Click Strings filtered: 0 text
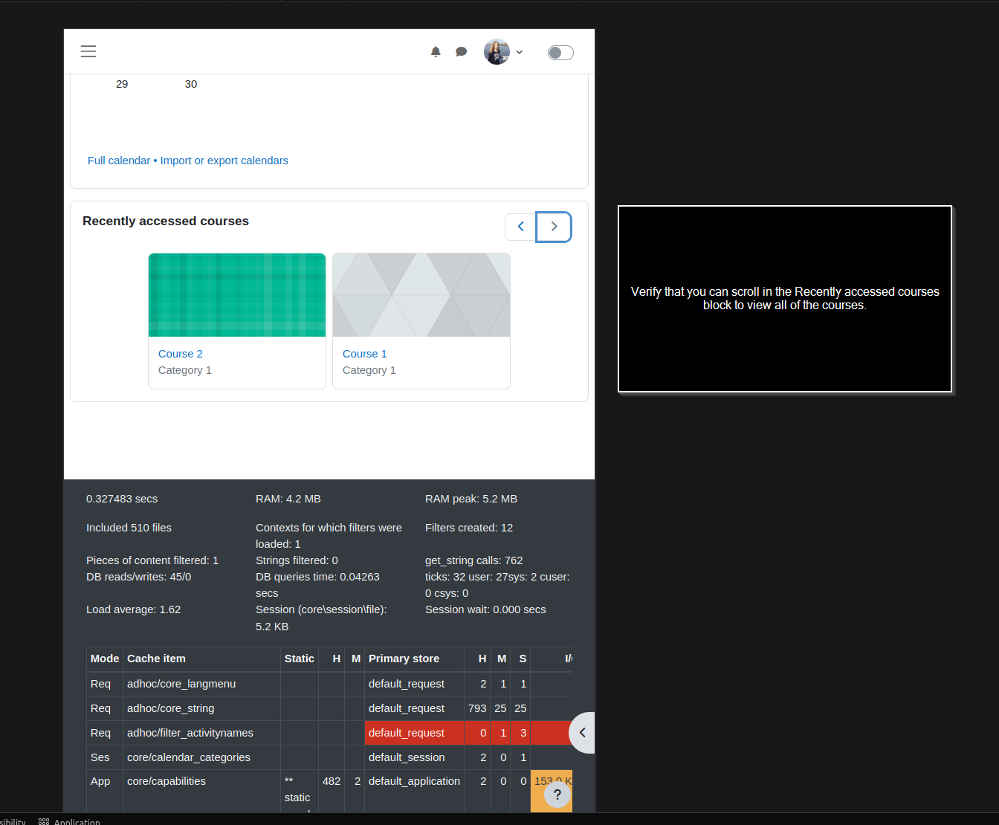The image size is (999, 825). point(297,560)
